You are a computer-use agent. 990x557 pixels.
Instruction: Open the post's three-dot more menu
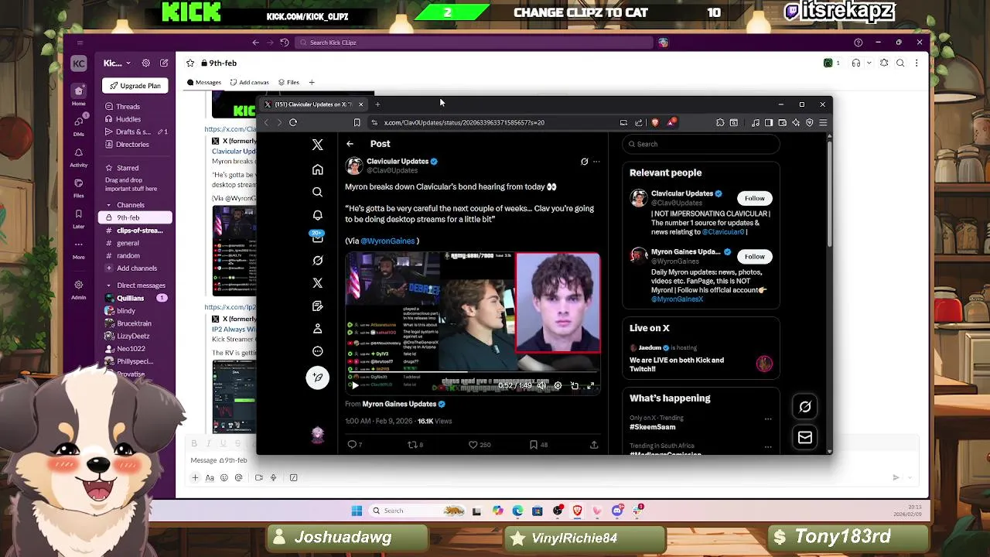(596, 162)
